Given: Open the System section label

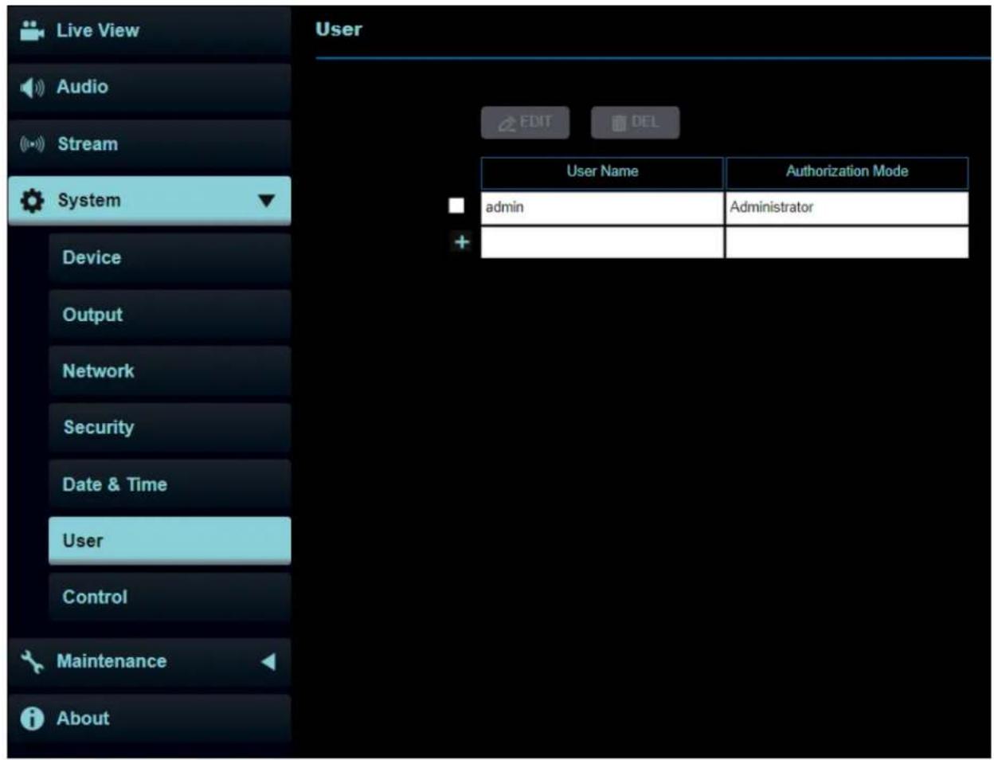Looking at the screenshot, I should pyautogui.click(x=89, y=201).
